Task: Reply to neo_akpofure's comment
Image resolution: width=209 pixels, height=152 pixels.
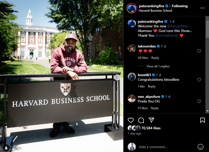Action: click(x=155, y=108)
